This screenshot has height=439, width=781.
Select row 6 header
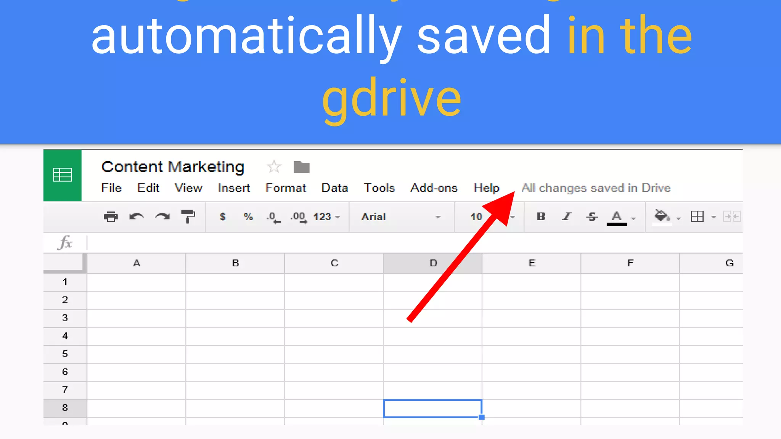click(x=65, y=372)
